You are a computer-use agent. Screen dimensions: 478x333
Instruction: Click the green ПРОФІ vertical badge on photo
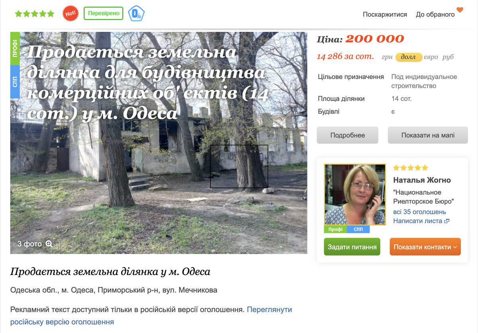[15, 48]
